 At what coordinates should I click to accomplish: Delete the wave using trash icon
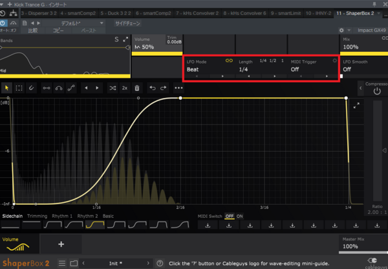[x=137, y=88]
